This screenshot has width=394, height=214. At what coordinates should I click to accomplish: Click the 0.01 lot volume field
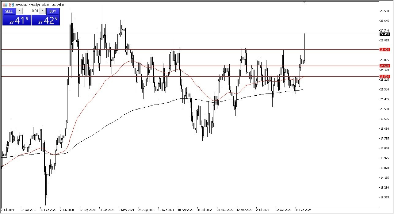(x=31, y=11)
